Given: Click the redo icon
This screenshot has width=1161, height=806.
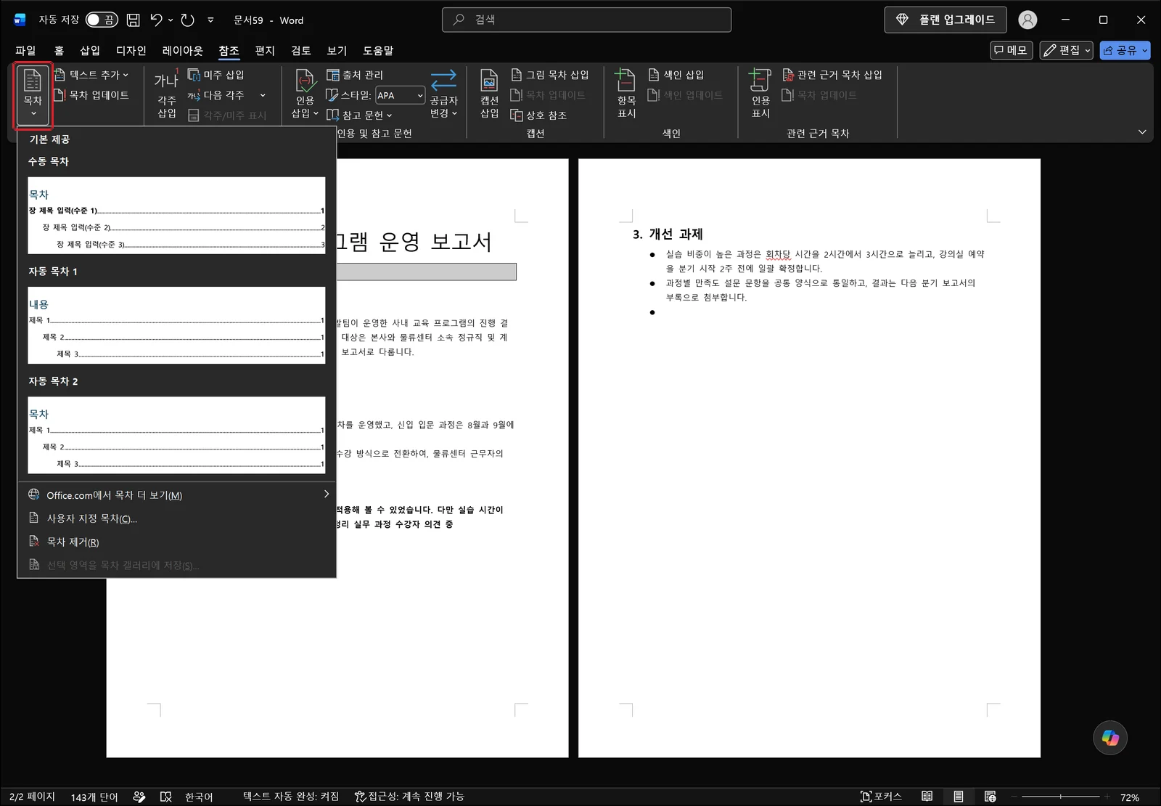Looking at the screenshot, I should point(188,20).
